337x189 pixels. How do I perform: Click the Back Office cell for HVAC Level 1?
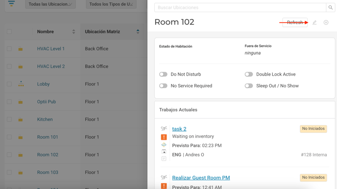(x=96, y=49)
